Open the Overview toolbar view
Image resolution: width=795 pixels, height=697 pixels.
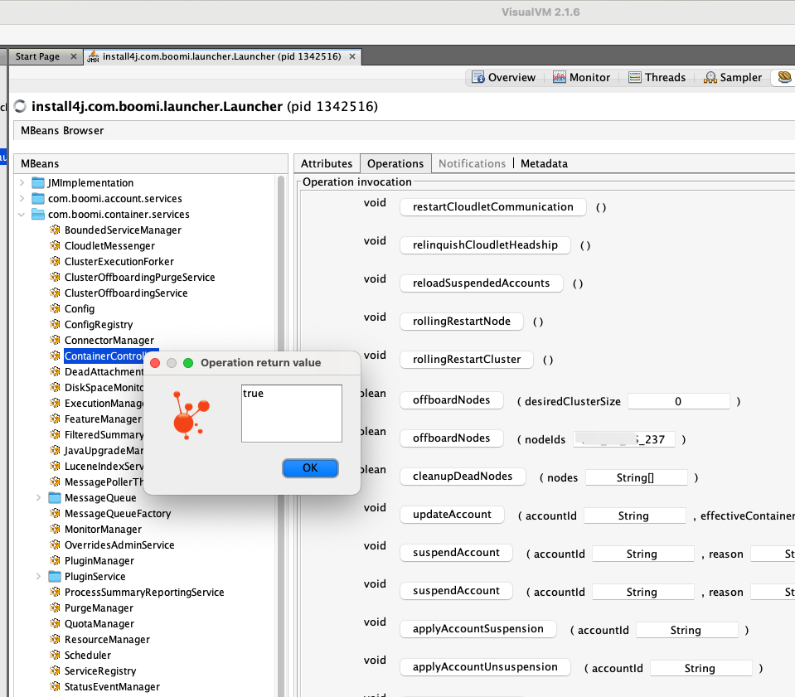[503, 77]
